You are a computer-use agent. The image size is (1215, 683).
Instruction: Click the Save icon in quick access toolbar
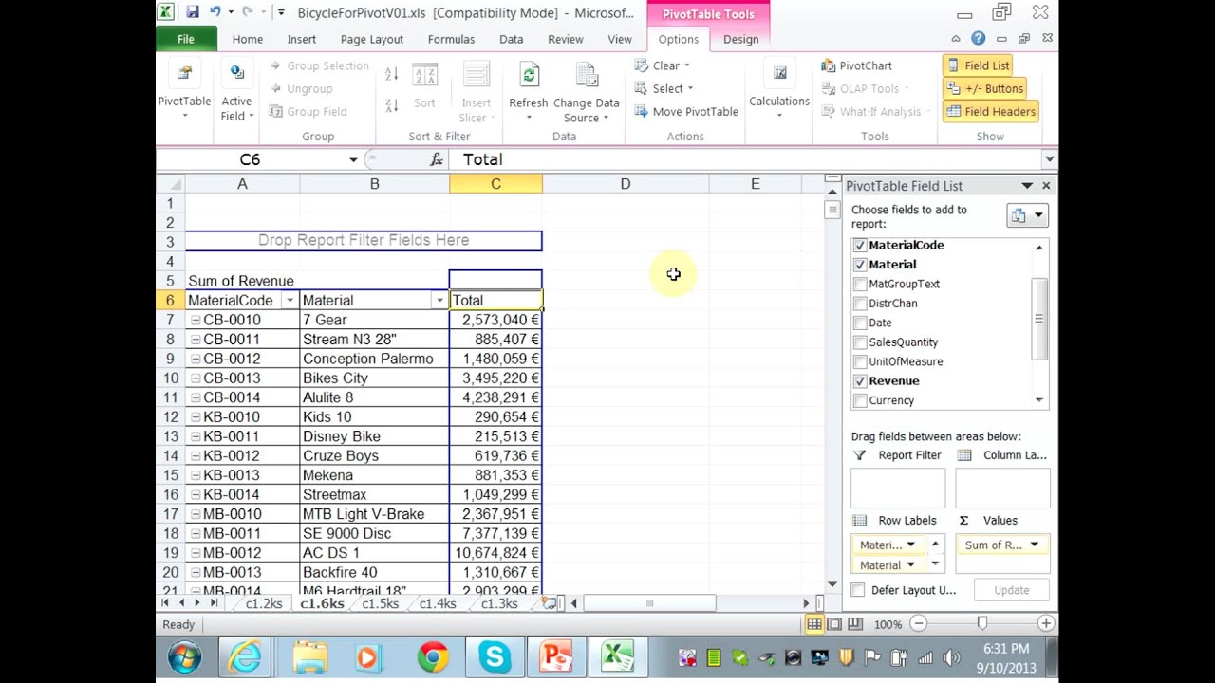coord(193,12)
